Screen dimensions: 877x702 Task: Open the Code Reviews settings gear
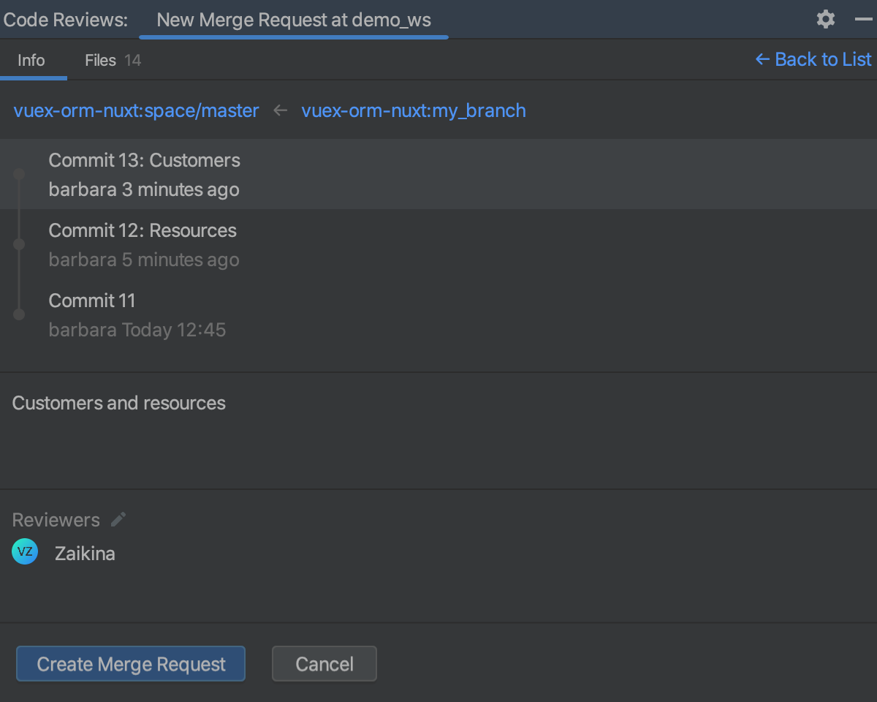pyautogui.click(x=825, y=20)
